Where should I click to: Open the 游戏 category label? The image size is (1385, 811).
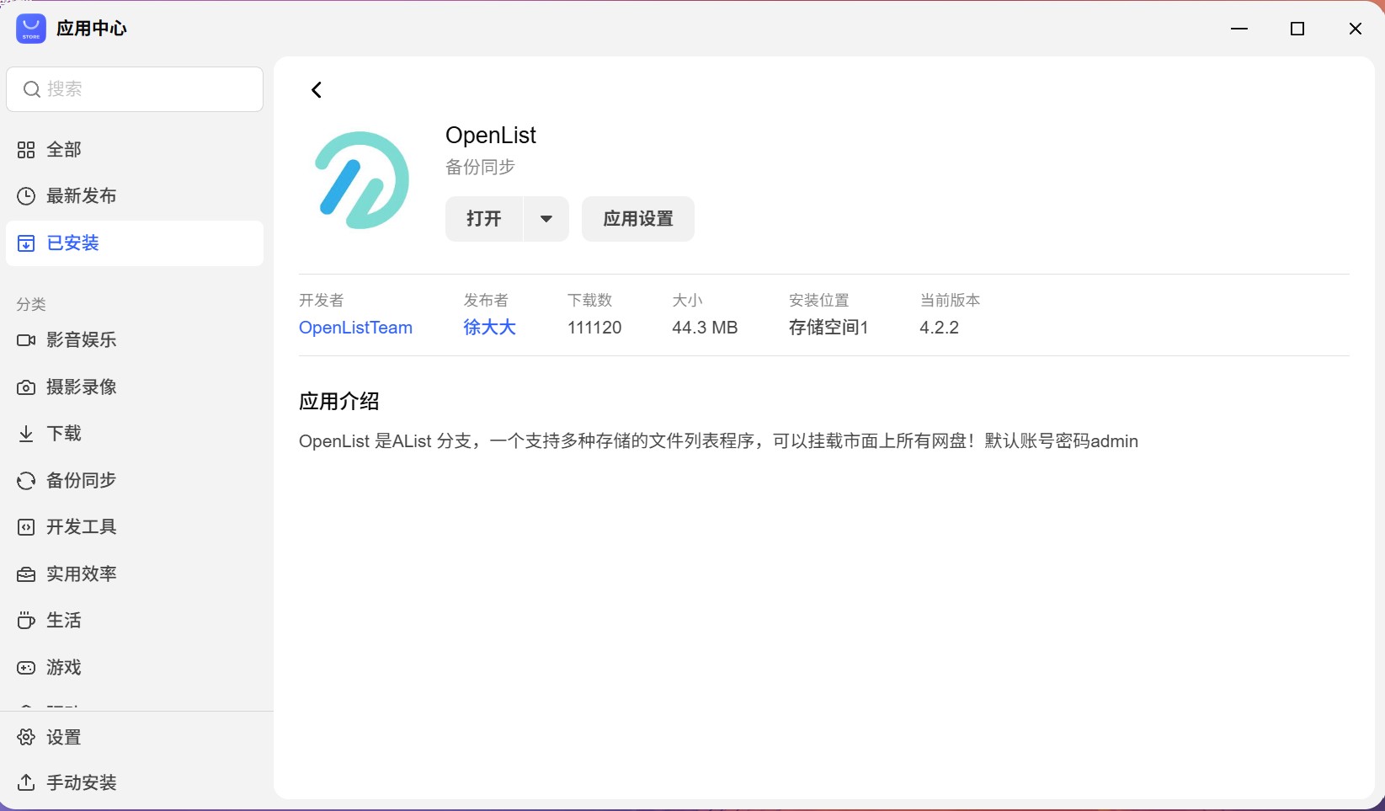(64, 668)
